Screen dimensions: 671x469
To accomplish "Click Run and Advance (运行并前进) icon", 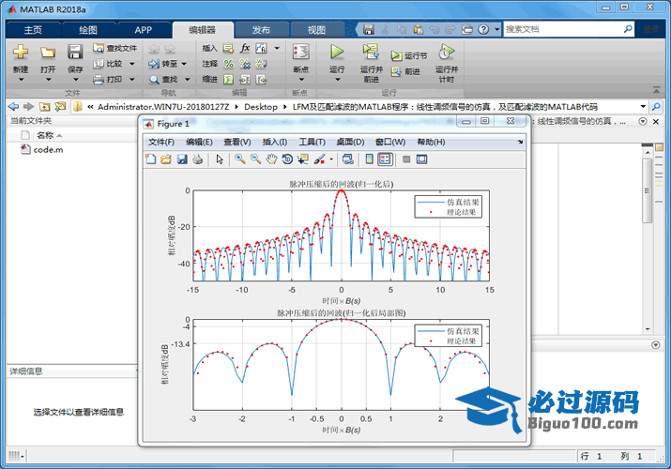I will coord(371,53).
